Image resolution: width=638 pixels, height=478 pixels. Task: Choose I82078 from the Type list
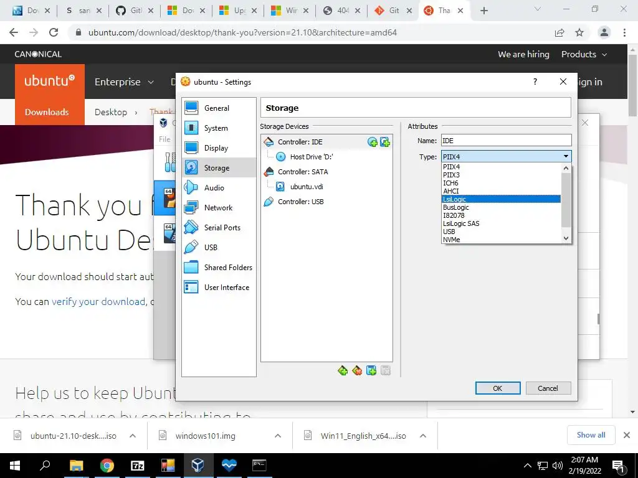click(x=502, y=215)
